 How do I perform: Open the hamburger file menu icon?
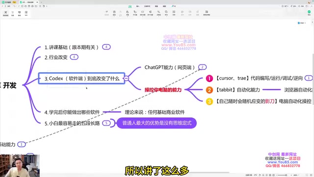click(5, 6)
